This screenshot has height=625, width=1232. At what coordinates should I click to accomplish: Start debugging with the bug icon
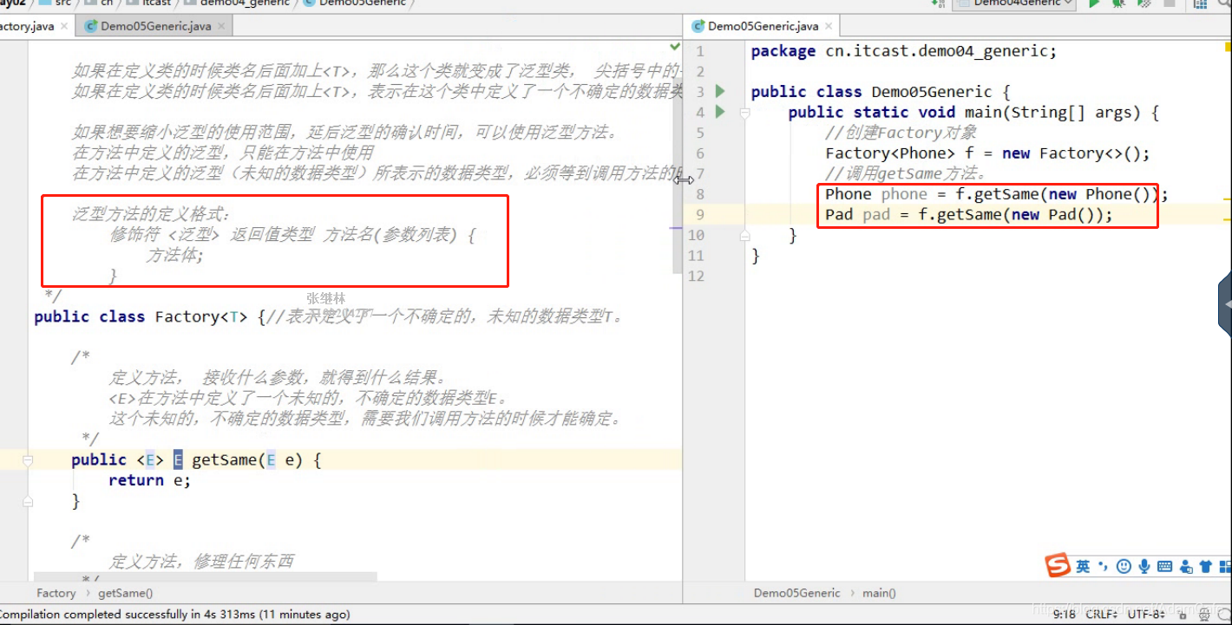(x=1119, y=4)
